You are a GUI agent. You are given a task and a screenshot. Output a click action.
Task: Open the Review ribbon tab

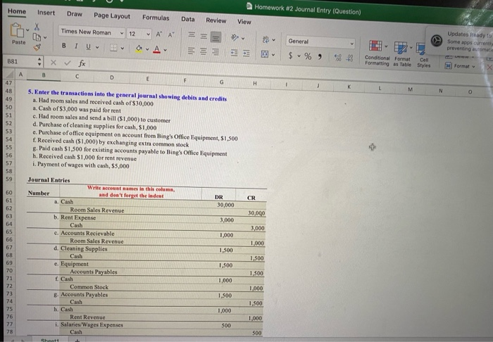[x=216, y=20]
